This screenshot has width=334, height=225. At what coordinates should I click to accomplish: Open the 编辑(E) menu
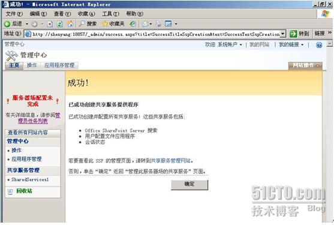coord(38,14)
